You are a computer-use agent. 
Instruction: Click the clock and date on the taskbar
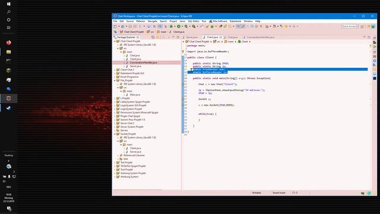8,198
